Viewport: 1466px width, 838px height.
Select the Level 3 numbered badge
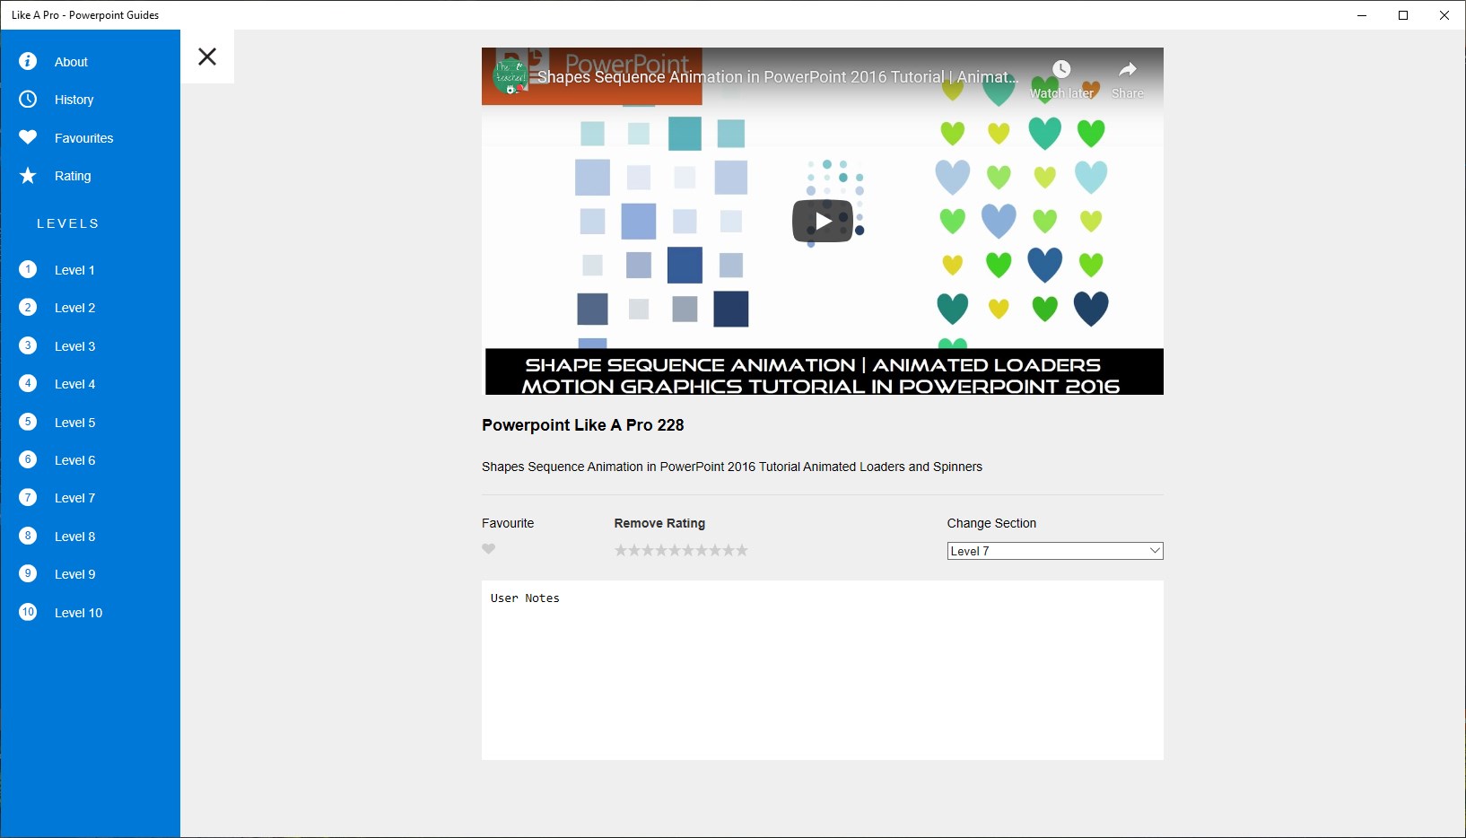pos(28,345)
